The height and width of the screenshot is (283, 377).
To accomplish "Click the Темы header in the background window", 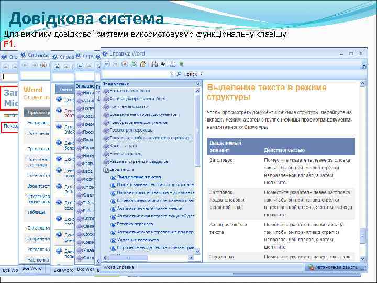I will click(x=65, y=89).
